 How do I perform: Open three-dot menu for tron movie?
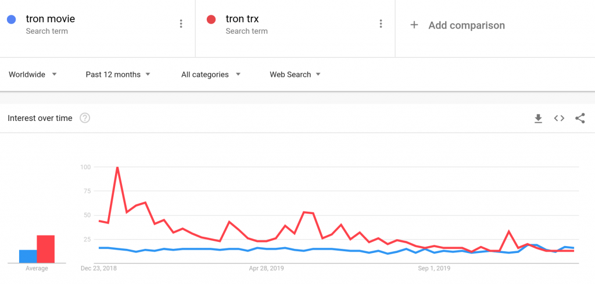click(181, 24)
